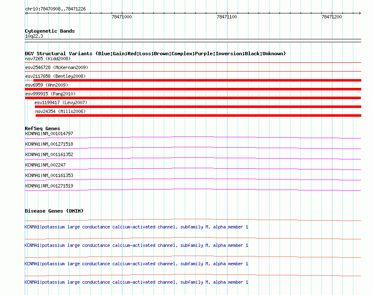Select variant label nsv7265 (Kidd2008)
The image size is (373, 295).
point(48,59)
